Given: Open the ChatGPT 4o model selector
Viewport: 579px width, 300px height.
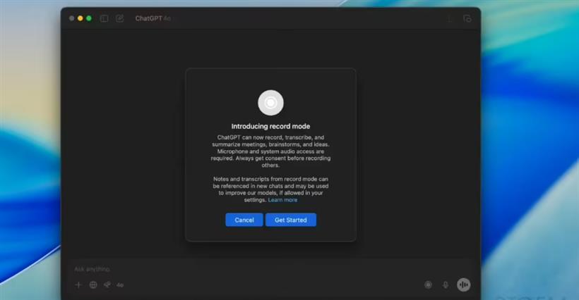Looking at the screenshot, I should 153,18.
